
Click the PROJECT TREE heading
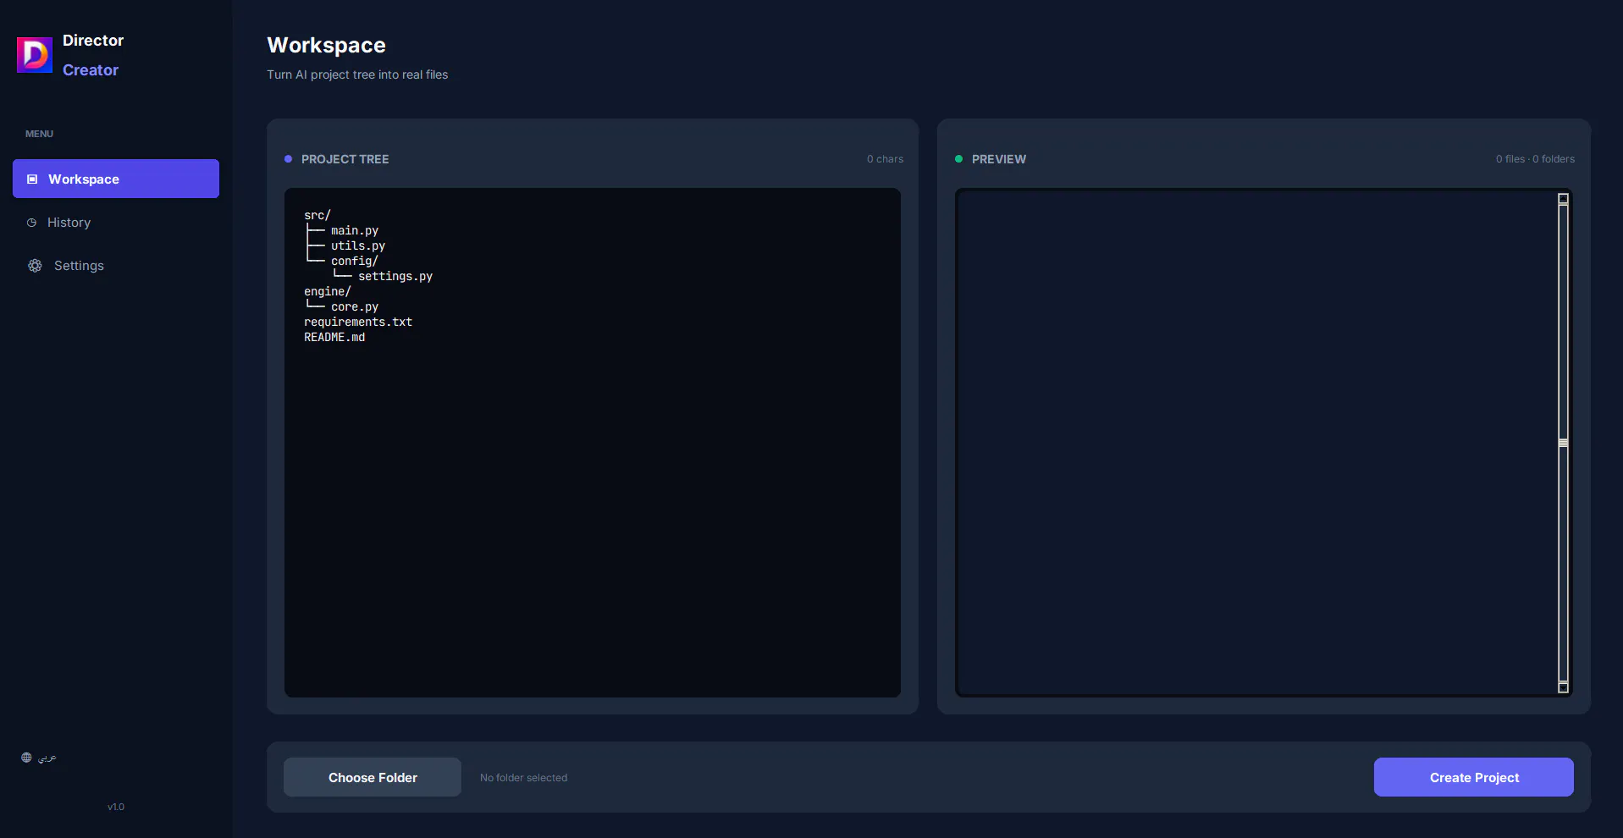tap(345, 159)
